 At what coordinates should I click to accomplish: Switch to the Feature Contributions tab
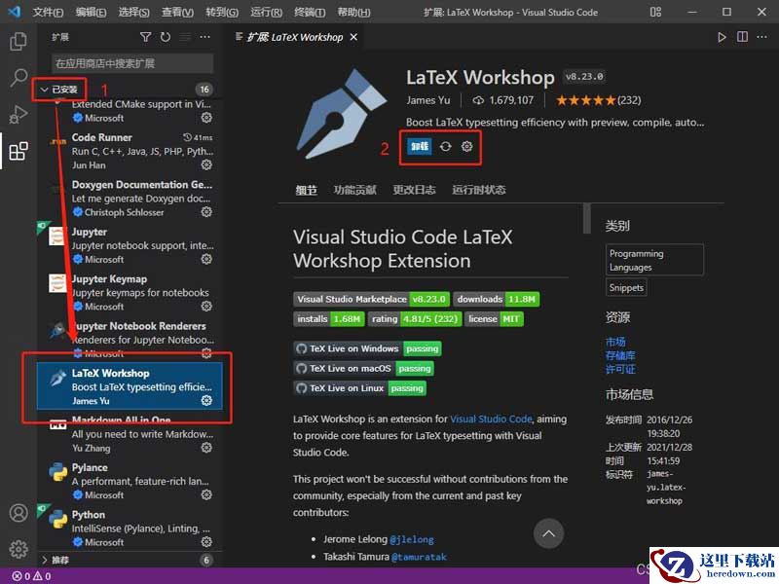pyautogui.click(x=354, y=190)
